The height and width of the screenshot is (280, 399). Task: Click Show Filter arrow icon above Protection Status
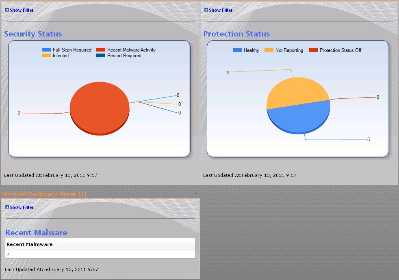click(206, 10)
